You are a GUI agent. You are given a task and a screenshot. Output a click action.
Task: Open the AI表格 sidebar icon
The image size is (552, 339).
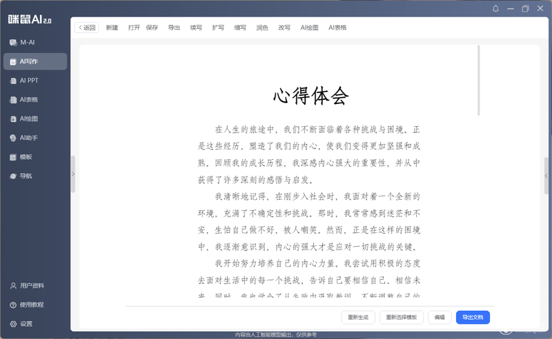point(13,99)
